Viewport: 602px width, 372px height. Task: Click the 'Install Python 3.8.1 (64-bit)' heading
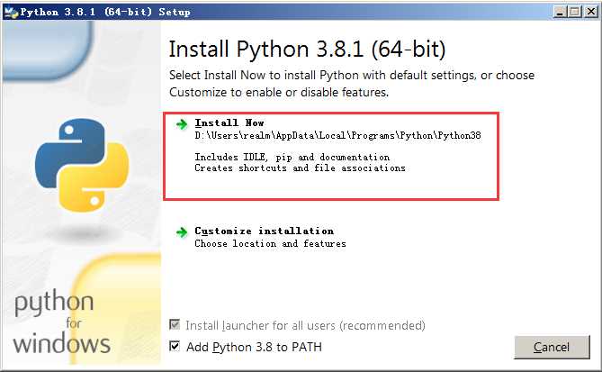pyautogui.click(x=308, y=50)
